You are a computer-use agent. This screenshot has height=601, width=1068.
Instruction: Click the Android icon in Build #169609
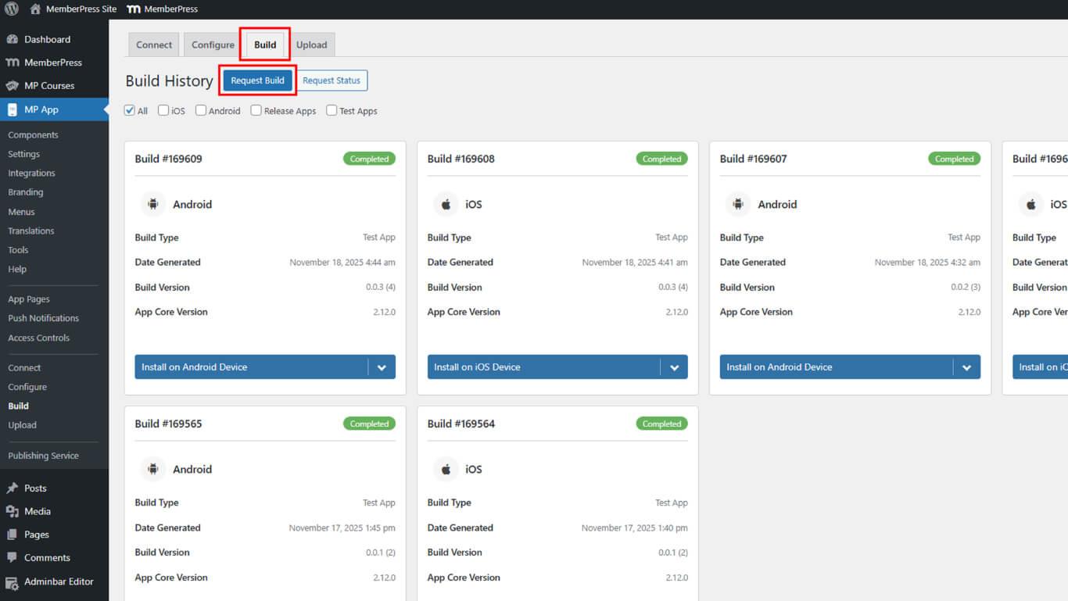tap(153, 205)
